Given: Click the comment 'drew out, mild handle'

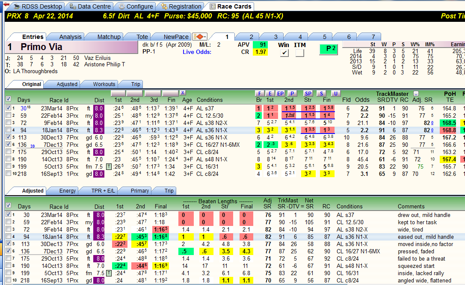Looking at the screenshot, I should (x=424, y=215).
